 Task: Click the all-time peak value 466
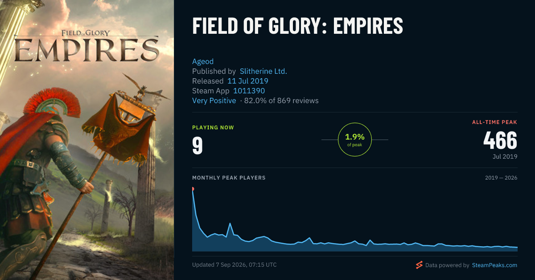click(500, 140)
